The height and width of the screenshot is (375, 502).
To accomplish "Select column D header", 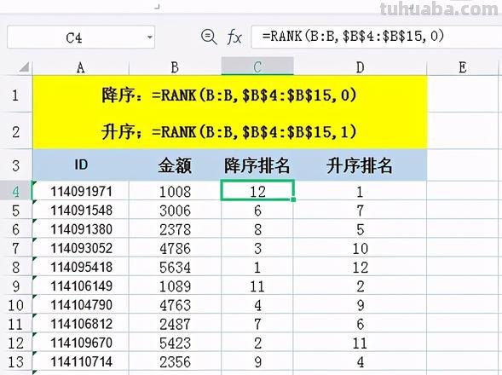I will pyautogui.click(x=361, y=67).
